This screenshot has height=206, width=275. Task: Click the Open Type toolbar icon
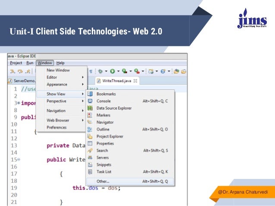point(176,71)
